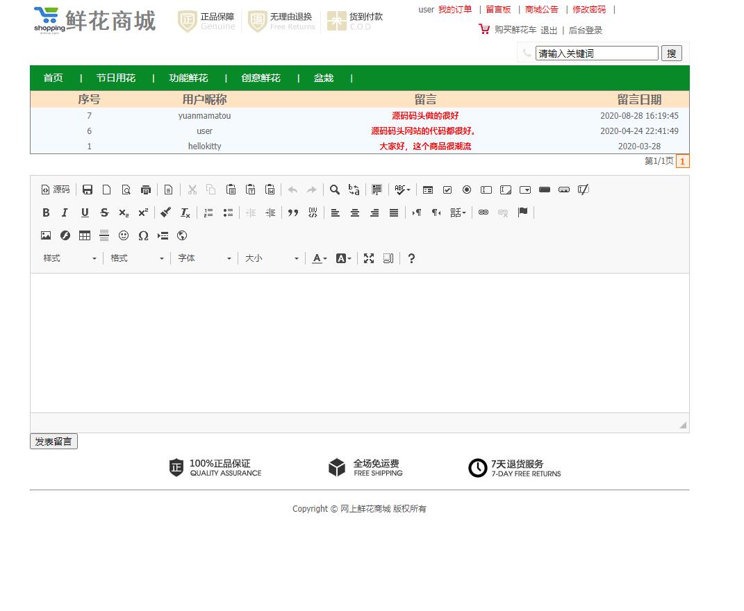Toggle strikethrough text formatting

[x=104, y=212]
